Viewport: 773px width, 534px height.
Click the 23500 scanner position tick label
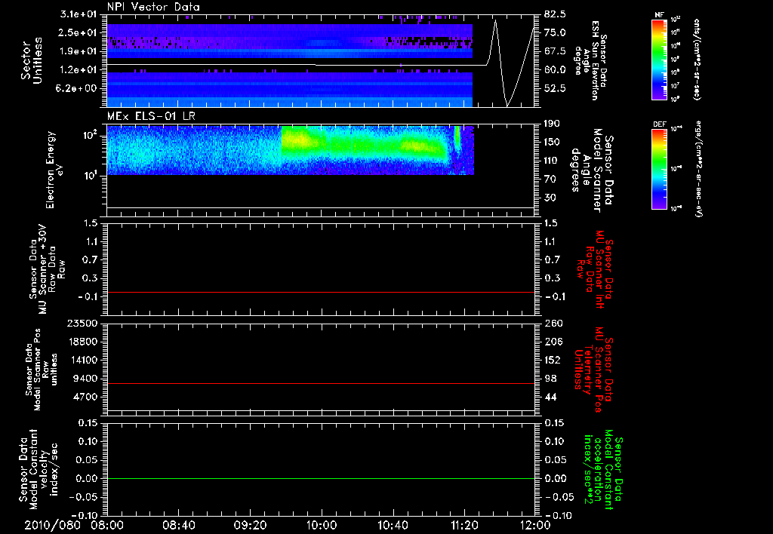tap(82, 324)
